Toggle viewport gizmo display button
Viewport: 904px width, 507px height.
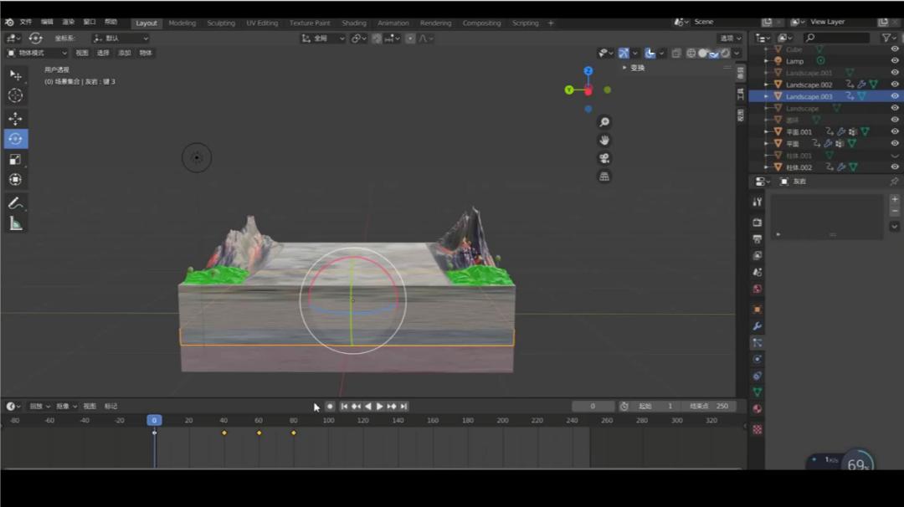pyautogui.click(x=624, y=53)
